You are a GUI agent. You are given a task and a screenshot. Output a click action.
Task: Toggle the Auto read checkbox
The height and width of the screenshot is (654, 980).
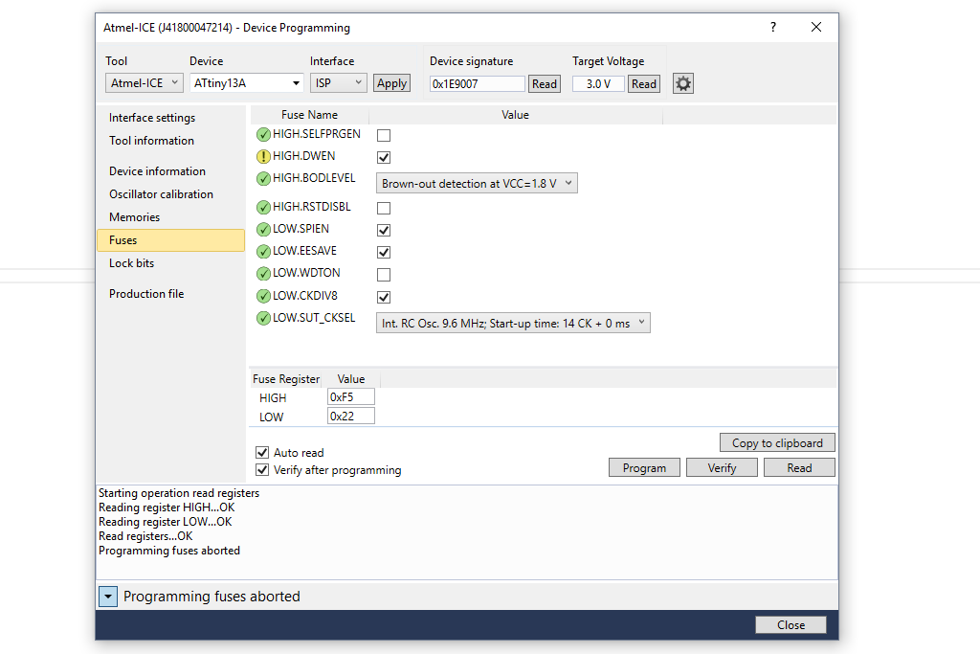pyautogui.click(x=262, y=452)
